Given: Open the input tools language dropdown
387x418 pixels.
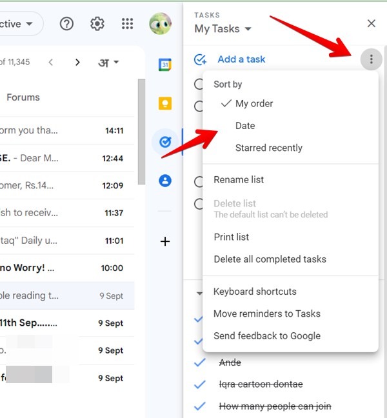Looking at the screenshot, I should click(x=108, y=63).
